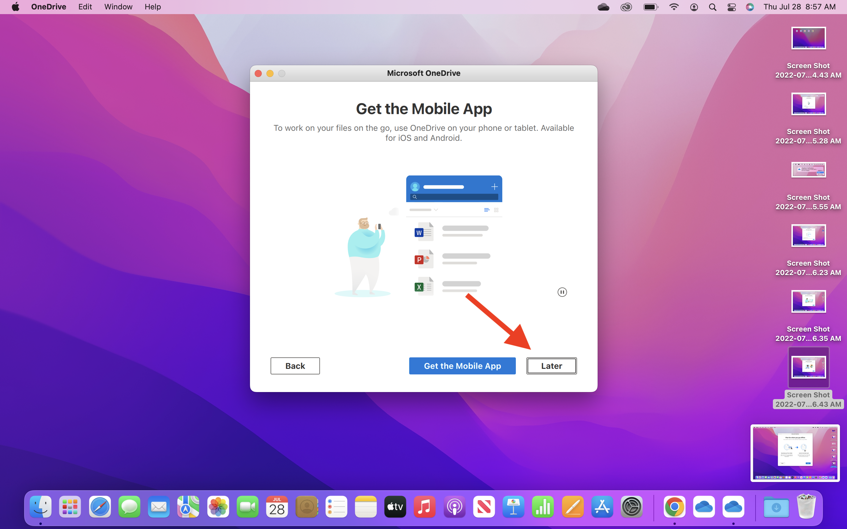The height and width of the screenshot is (529, 847).
Task: Click the floating screenshot preview thumbnail
Action: coord(795,453)
